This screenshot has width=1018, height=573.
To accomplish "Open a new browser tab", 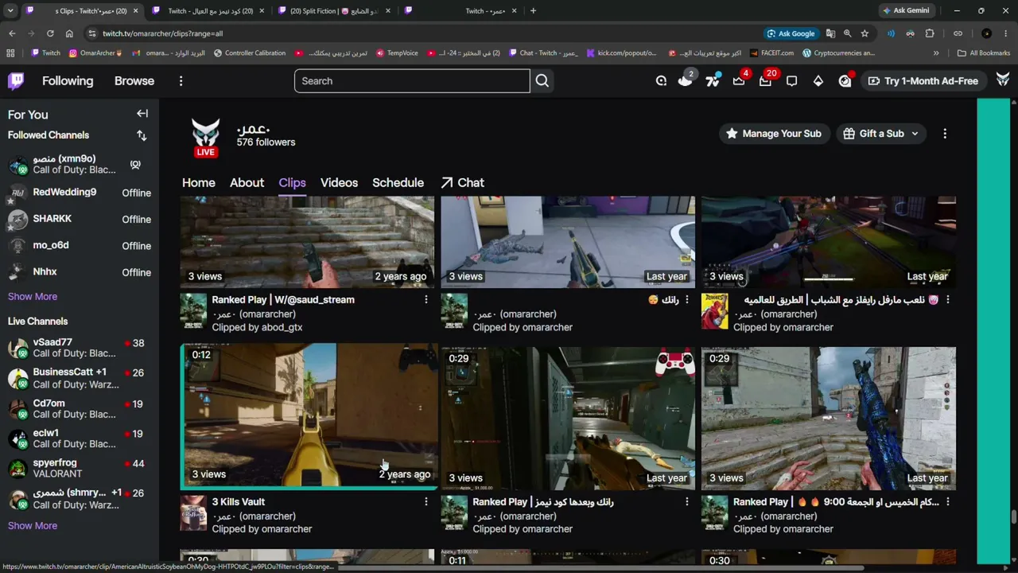I will click(x=533, y=10).
